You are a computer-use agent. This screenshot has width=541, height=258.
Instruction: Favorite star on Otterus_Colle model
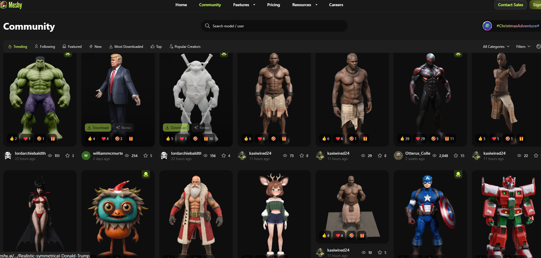pyautogui.click(x=456, y=156)
